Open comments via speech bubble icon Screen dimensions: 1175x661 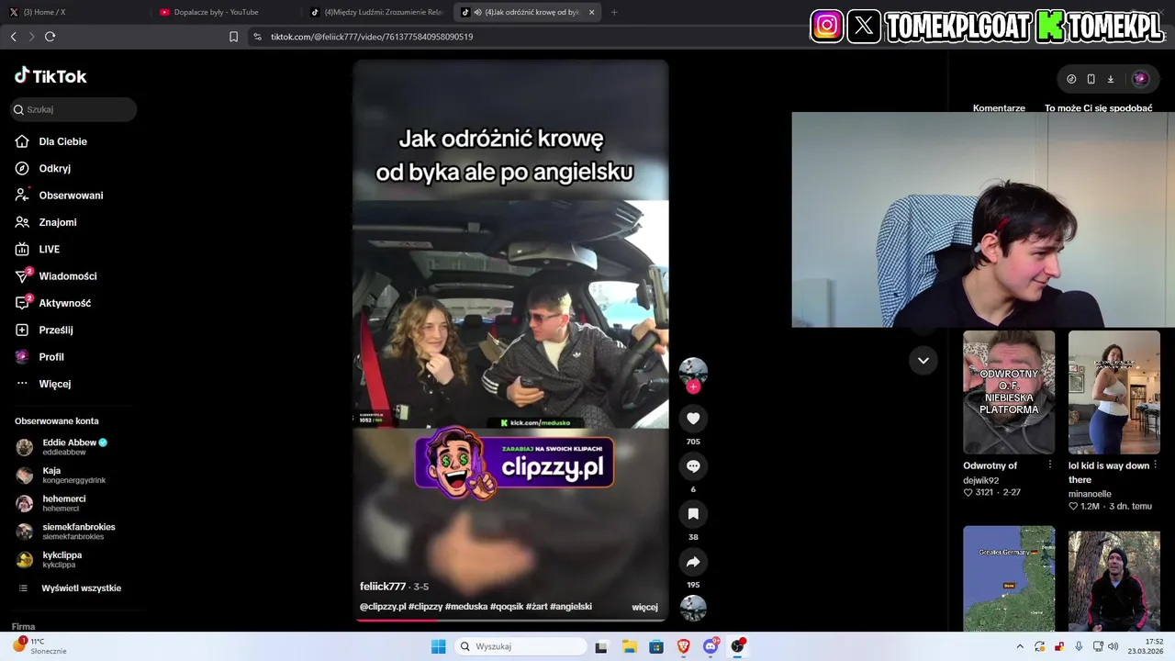pos(693,466)
